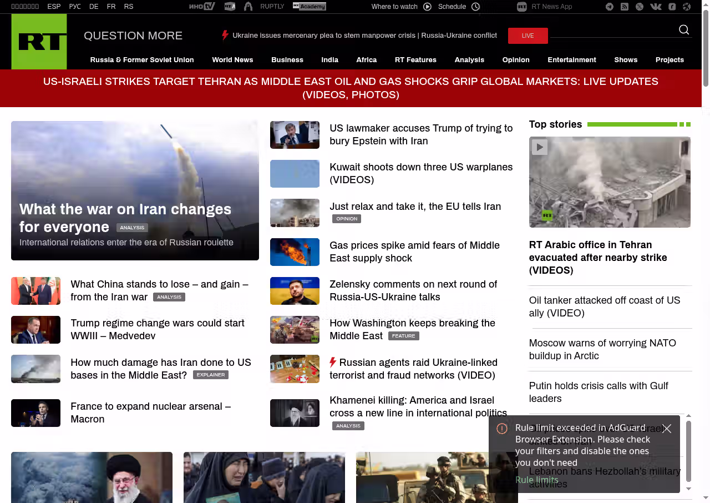Viewport: 710px width, 503px height.
Task: Open the search magnifier icon
Action: (684, 30)
